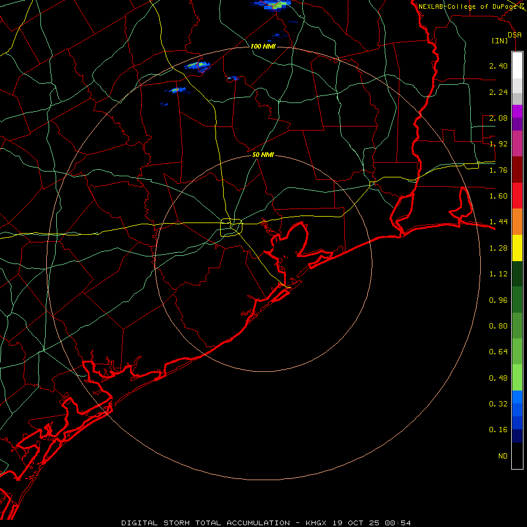This screenshot has height=527, width=527.
Task: Pick the orange swatch beside 1.44
Action: pos(517,222)
